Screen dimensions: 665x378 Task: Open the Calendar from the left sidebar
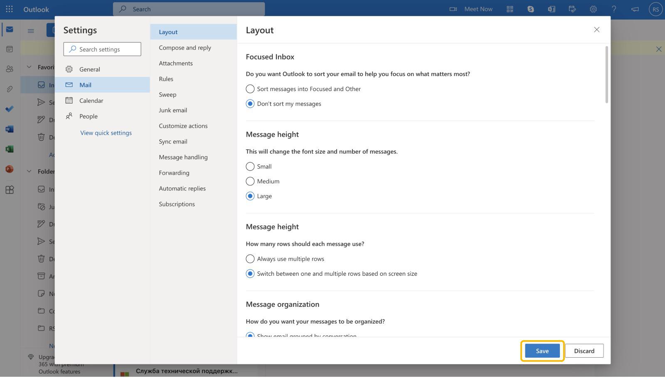coord(9,49)
